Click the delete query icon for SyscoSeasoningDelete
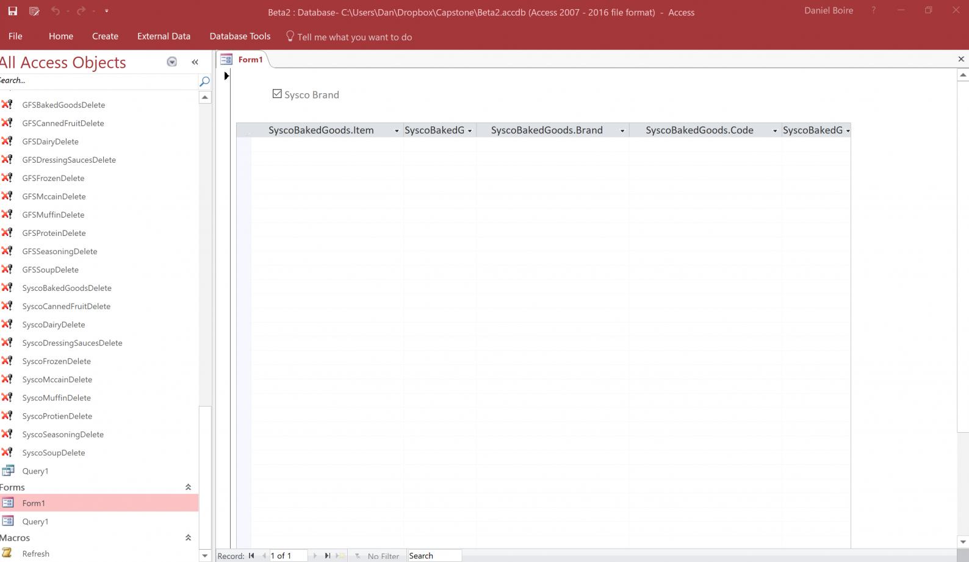The image size is (969, 562). tap(7, 433)
